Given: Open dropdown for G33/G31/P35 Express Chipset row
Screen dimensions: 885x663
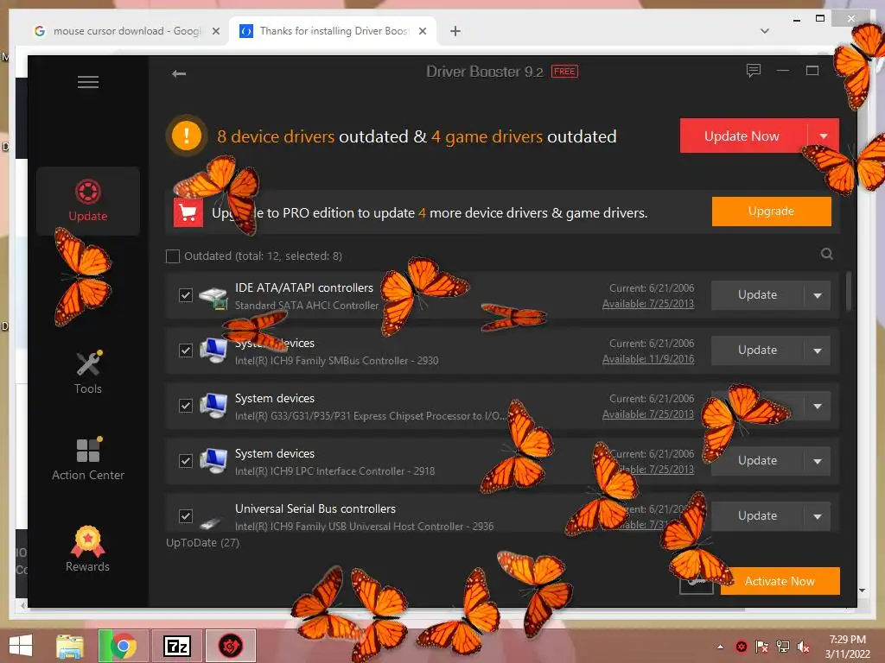Looking at the screenshot, I should click(x=818, y=406).
